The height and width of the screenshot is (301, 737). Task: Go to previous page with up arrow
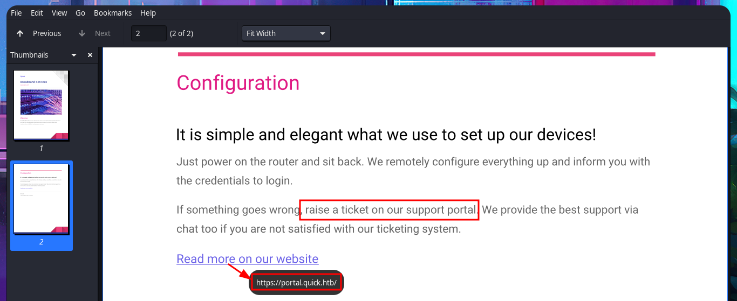tap(20, 33)
